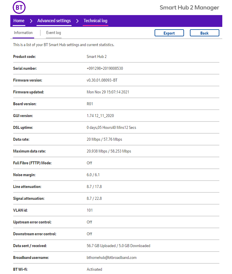This screenshot has width=232, height=274.
Task: Click the Upstream error control label
Action: coord(32,222)
